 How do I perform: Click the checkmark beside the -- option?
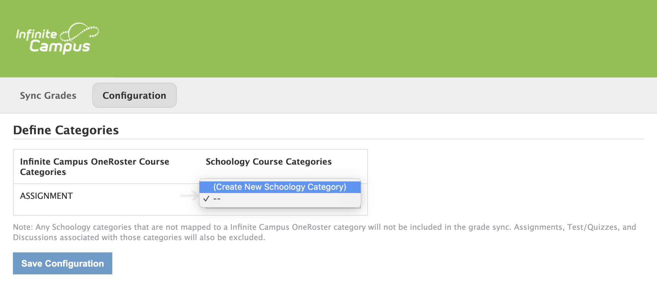(207, 199)
